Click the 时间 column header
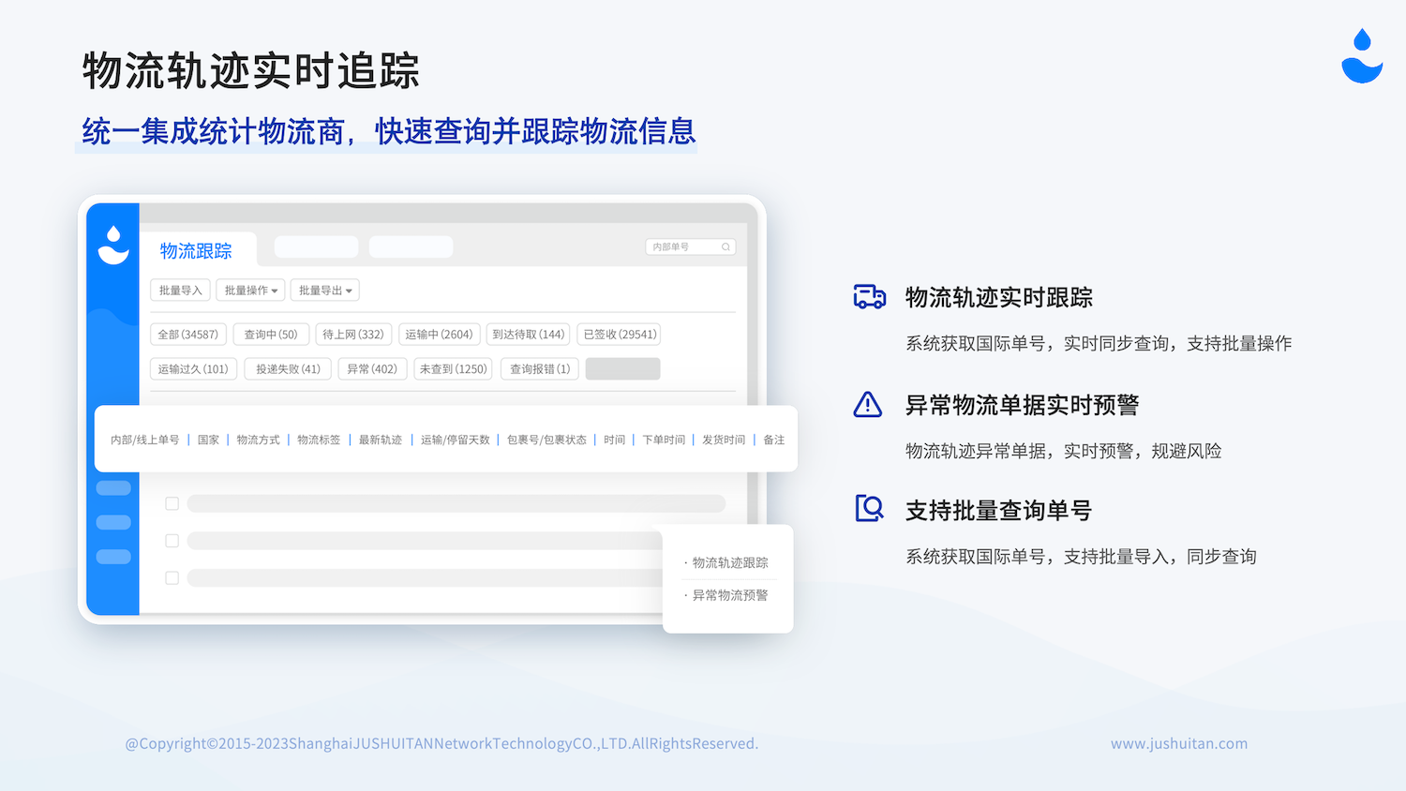Screen dimensions: 1406x791 [x=614, y=440]
